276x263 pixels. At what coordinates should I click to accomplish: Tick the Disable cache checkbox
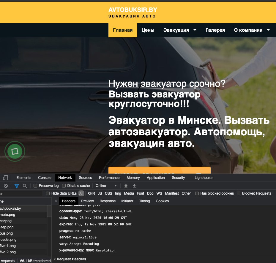pyautogui.click(x=64, y=186)
